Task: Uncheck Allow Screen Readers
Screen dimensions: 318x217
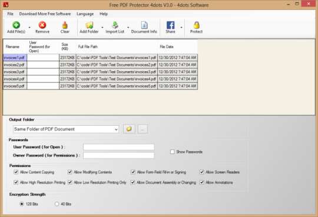Action: click(x=201, y=172)
